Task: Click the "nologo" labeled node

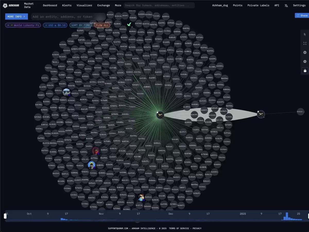Action: click(71, 41)
